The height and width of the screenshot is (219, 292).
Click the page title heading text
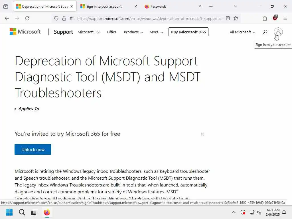click(x=108, y=77)
